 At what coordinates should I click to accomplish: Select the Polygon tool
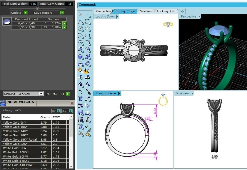(80, 42)
